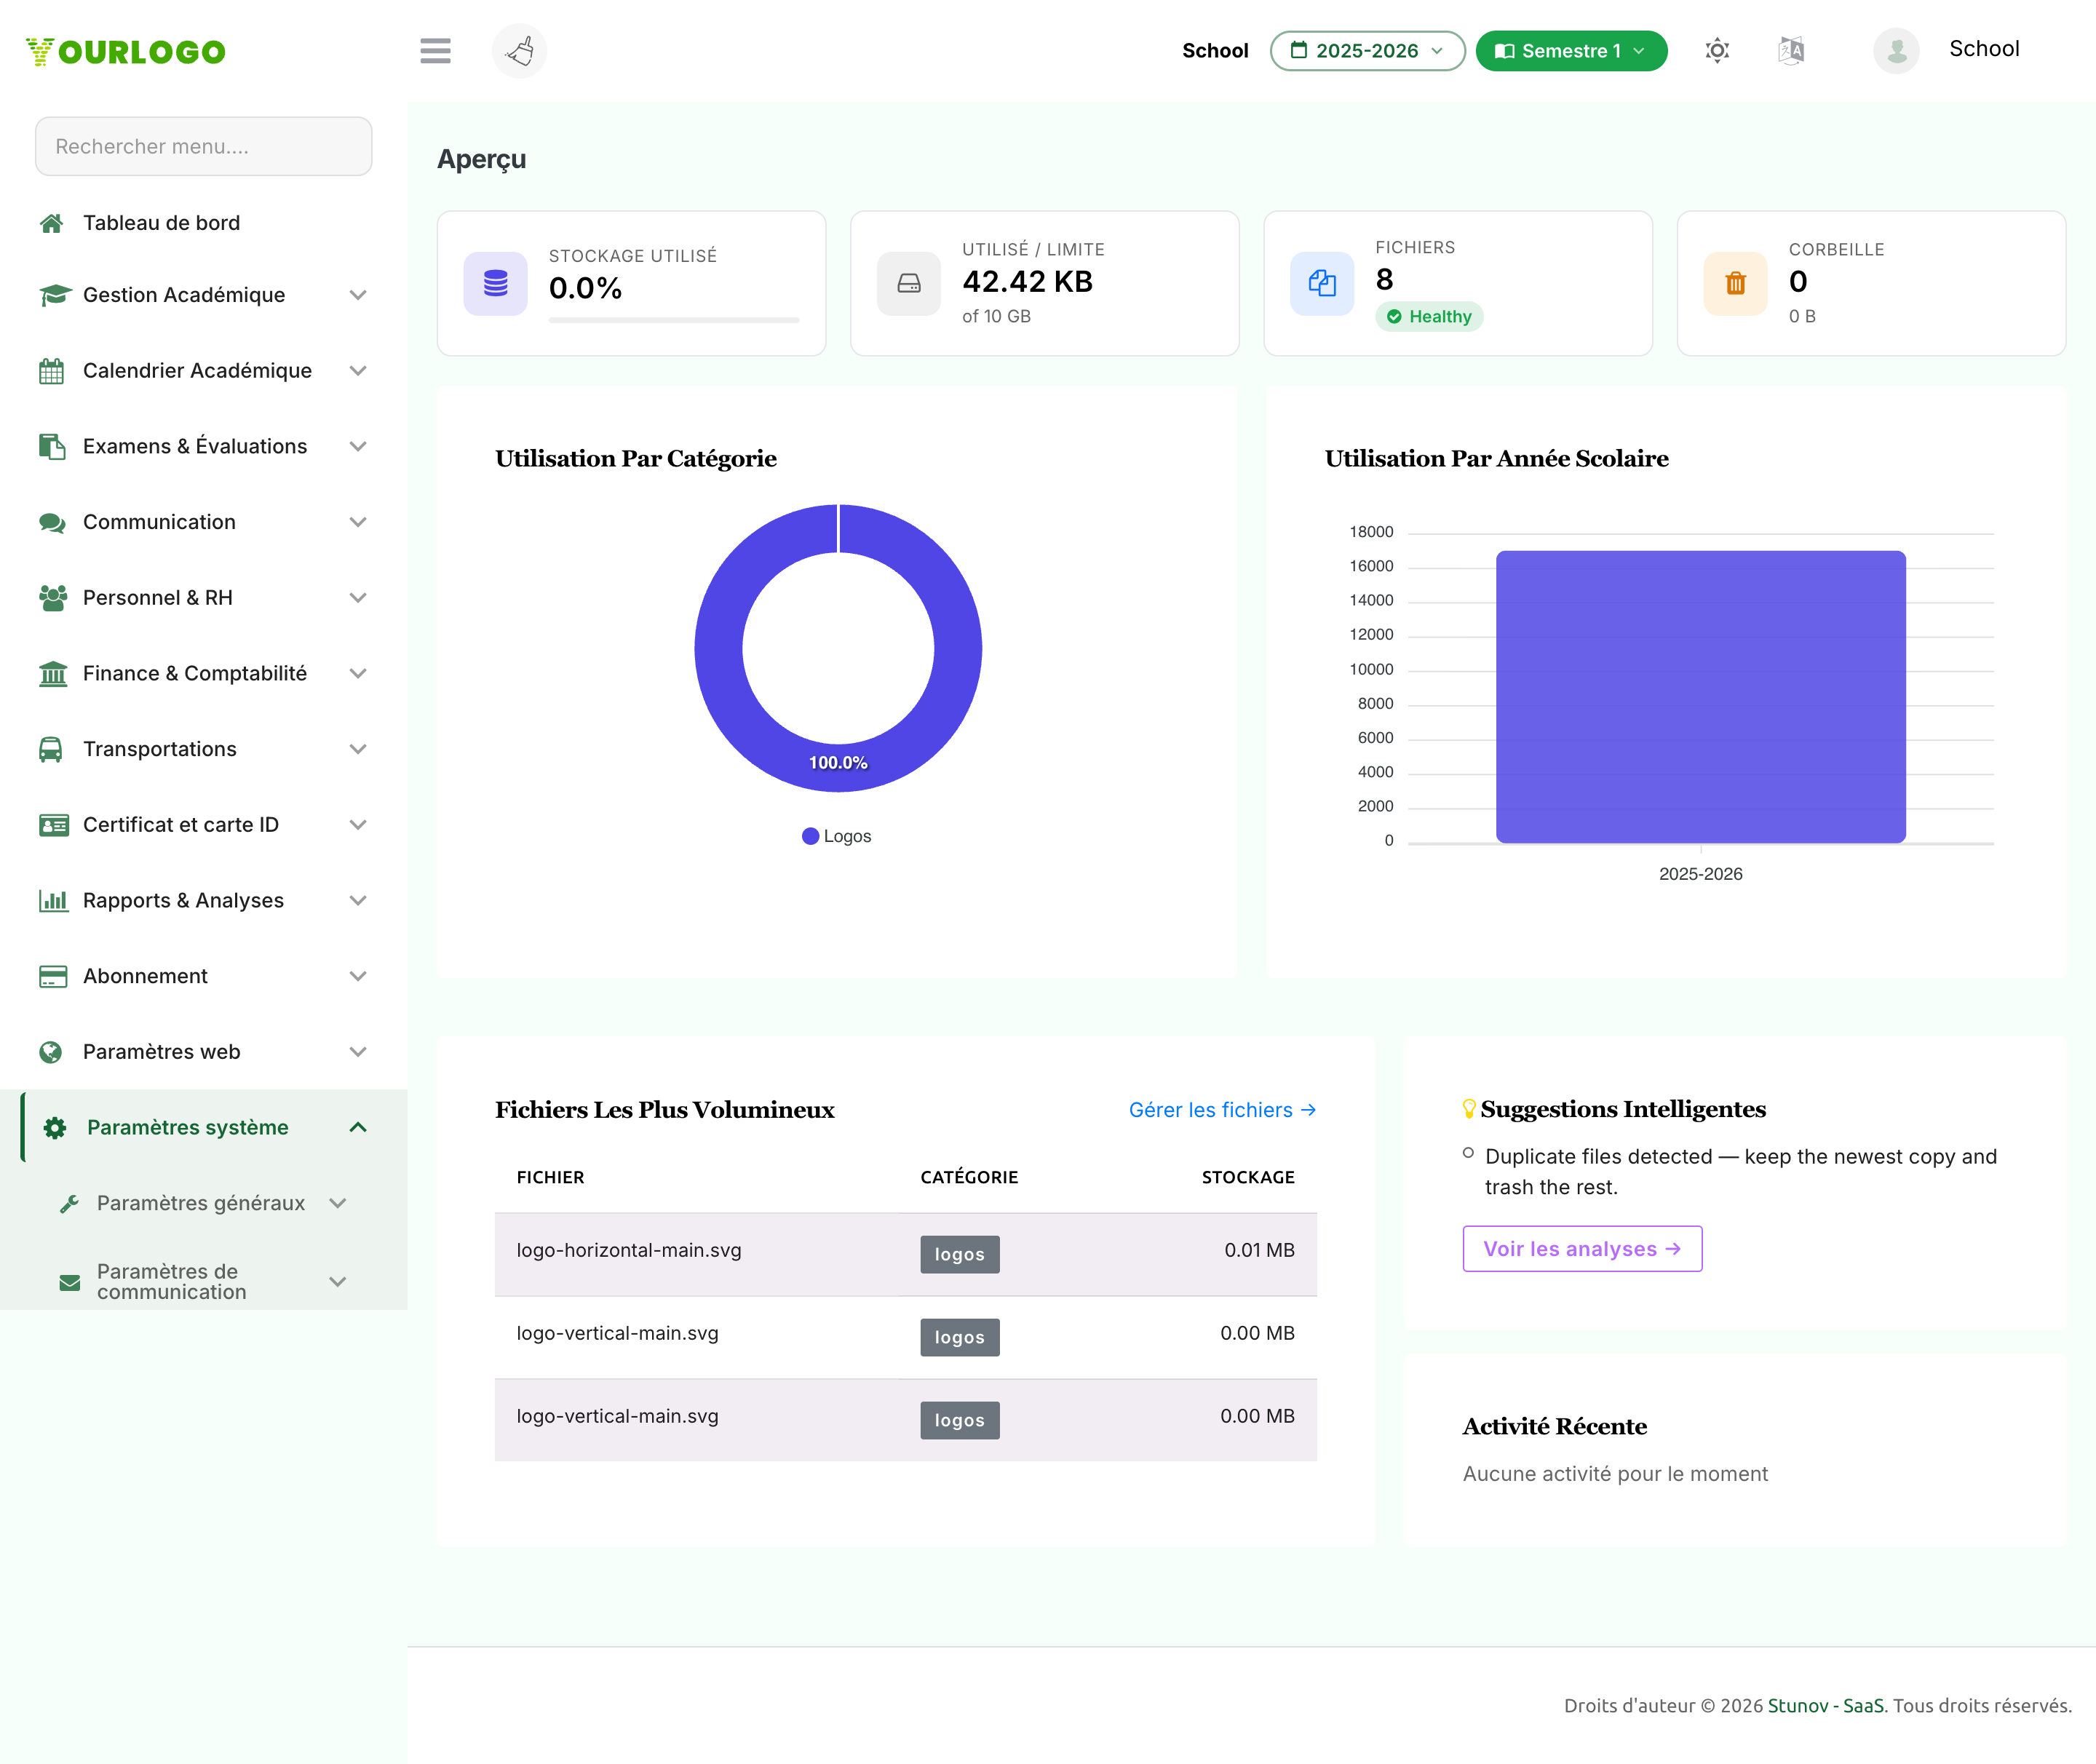Click the OURLOGO brand logo
The width and height of the screenshot is (2096, 1764).
pos(126,51)
